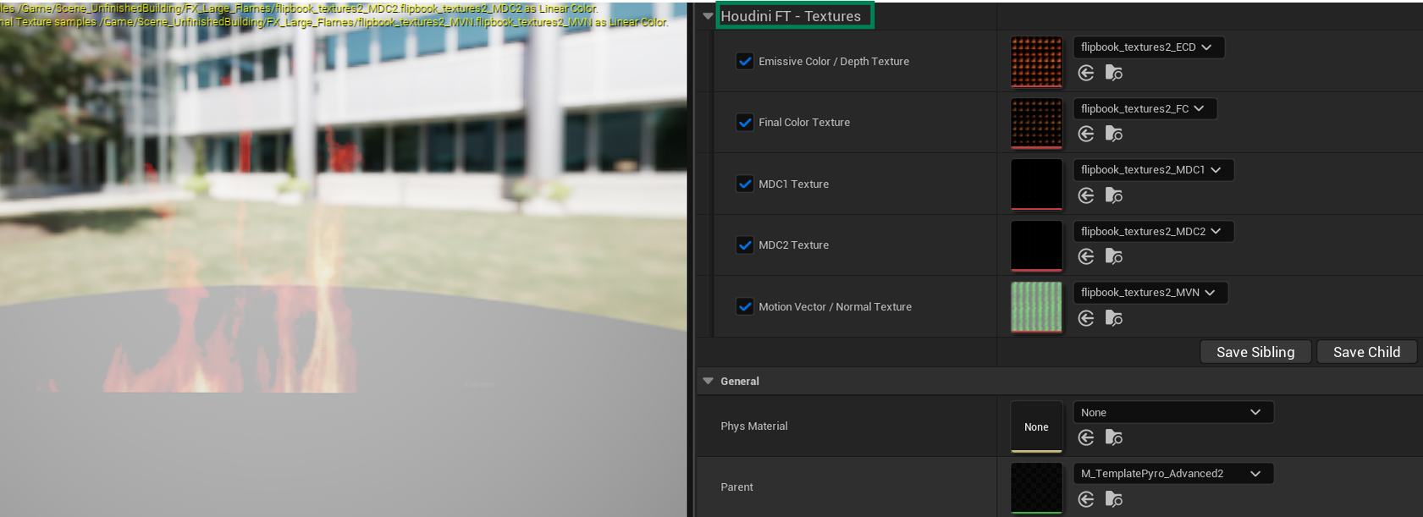Select the black MDC1 texture thumbnail
The width and height of the screenshot is (1423, 517).
pos(1036,184)
